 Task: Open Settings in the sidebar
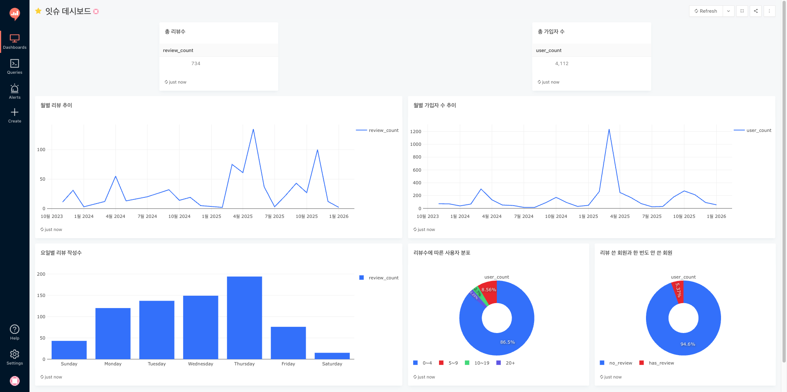pyautogui.click(x=15, y=357)
